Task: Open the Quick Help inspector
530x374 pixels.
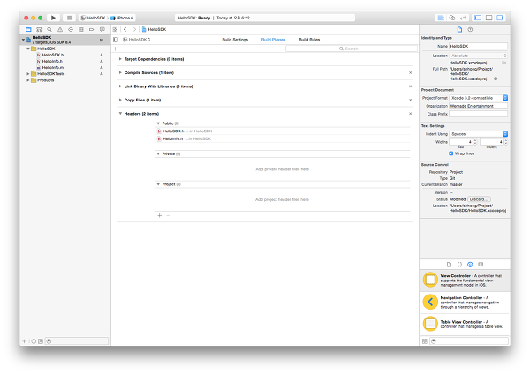Action: point(470,30)
